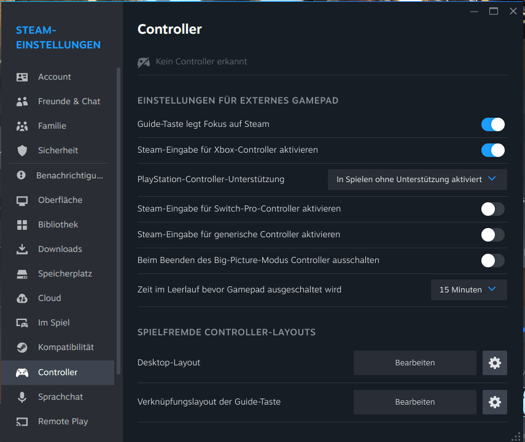525x442 pixels.
Task: Click the Controller page title
Action: (x=169, y=29)
